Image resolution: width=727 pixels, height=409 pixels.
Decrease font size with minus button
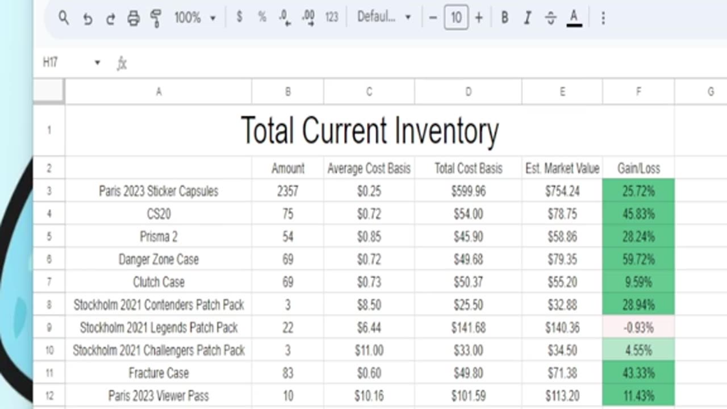point(433,18)
